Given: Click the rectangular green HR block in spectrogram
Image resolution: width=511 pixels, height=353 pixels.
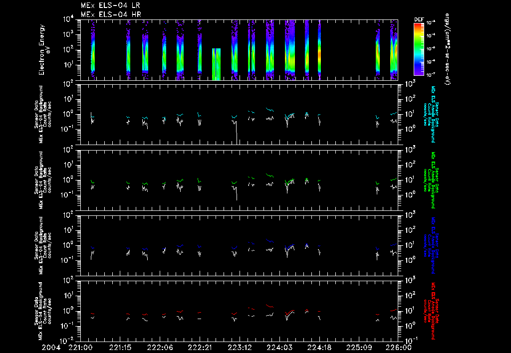Looking at the screenshot, I should (x=217, y=64).
